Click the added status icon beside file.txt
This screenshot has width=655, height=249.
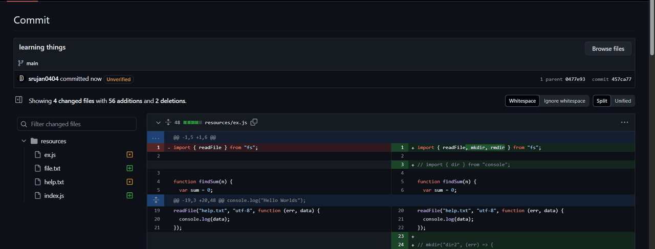[129, 168]
